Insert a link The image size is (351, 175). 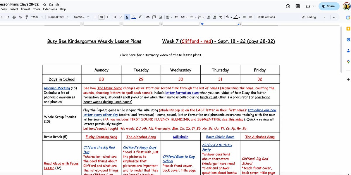pyautogui.click(x=148, y=17)
